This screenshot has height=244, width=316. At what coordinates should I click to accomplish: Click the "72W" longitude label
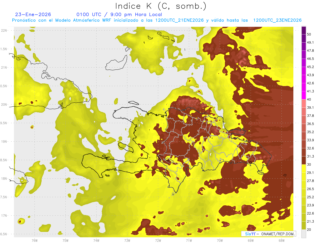point(158,240)
